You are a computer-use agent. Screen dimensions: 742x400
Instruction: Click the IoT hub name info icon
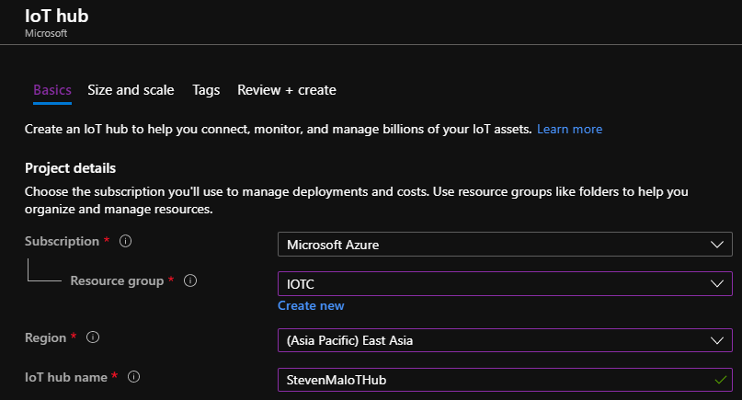[x=134, y=377]
